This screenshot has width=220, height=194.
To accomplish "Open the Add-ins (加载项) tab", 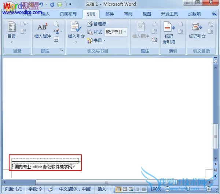I will 194,14.
